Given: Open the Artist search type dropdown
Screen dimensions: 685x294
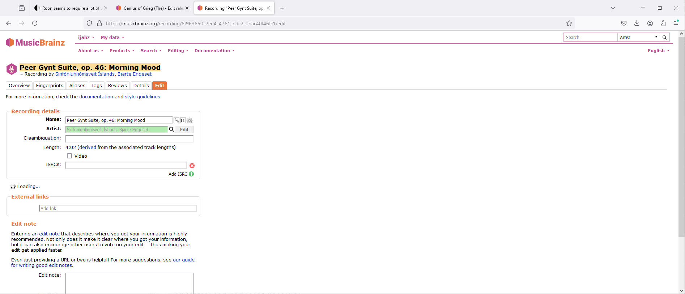Looking at the screenshot, I should click(x=638, y=37).
